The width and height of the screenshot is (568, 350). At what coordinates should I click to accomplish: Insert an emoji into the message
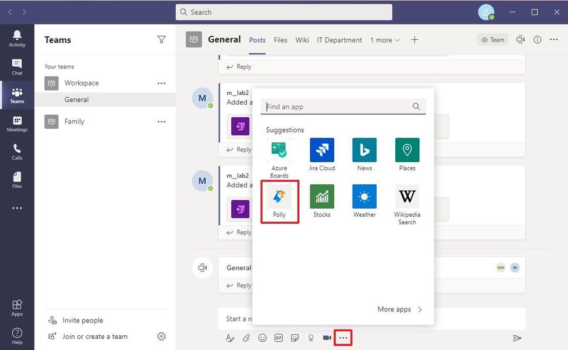click(x=262, y=338)
